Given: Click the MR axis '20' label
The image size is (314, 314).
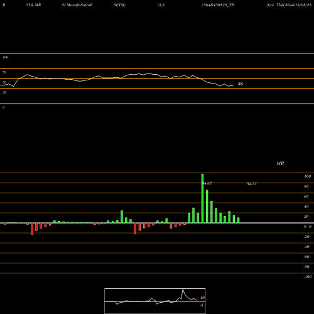Looking at the screenshot, I should tap(306, 217).
